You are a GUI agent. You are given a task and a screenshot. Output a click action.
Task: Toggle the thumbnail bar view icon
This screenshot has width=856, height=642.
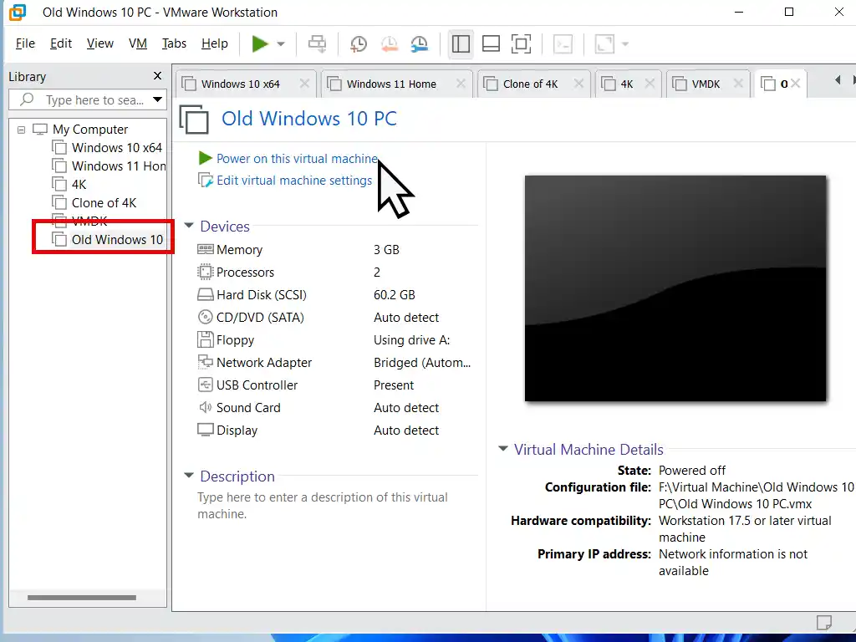click(x=491, y=43)
